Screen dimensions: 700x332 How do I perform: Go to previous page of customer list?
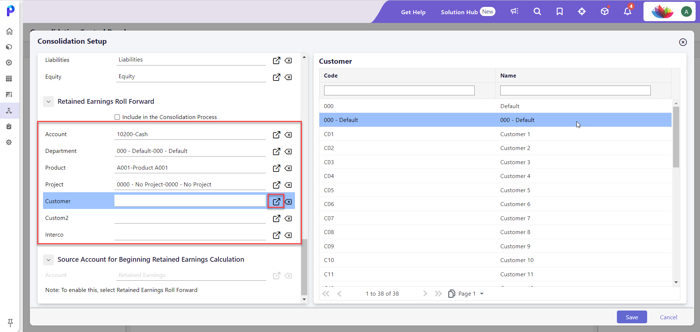coord(339,293)
